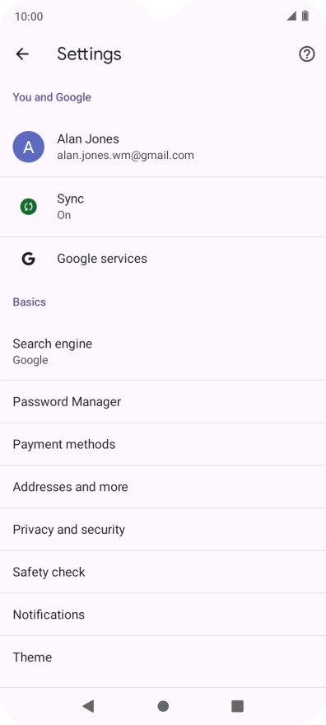Tap the recent apps square button
The height and width of the screenshot is (725, 326).
pos(237,705)
